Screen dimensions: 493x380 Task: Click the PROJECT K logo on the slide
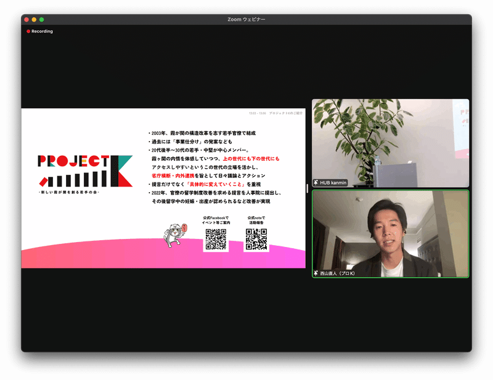tap(85, 171)
